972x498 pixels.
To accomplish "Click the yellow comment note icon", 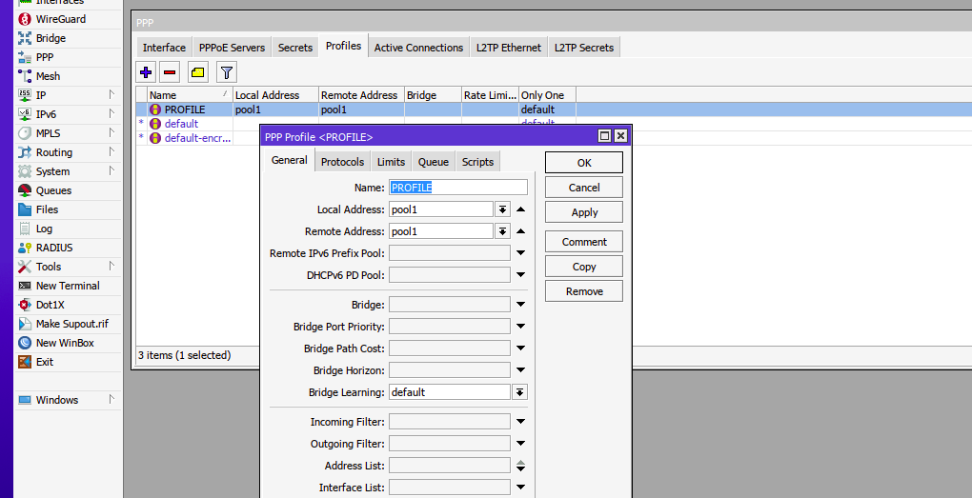I will tap(197, 71).
